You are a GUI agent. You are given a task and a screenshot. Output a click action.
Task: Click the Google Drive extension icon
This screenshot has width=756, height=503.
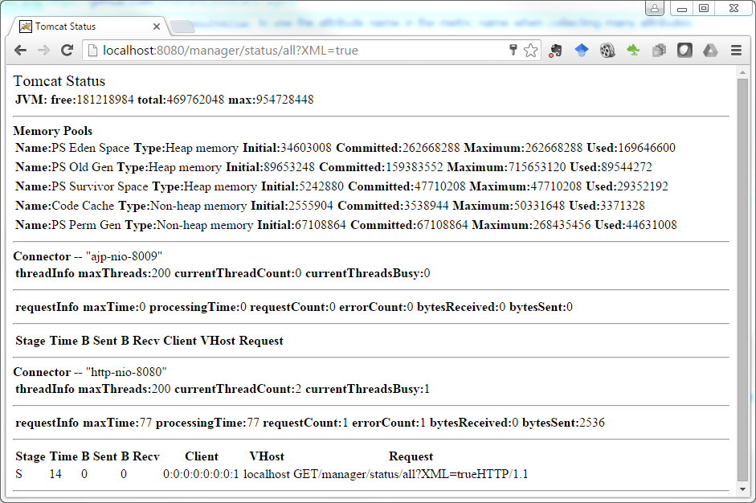[x=710, y=50]
